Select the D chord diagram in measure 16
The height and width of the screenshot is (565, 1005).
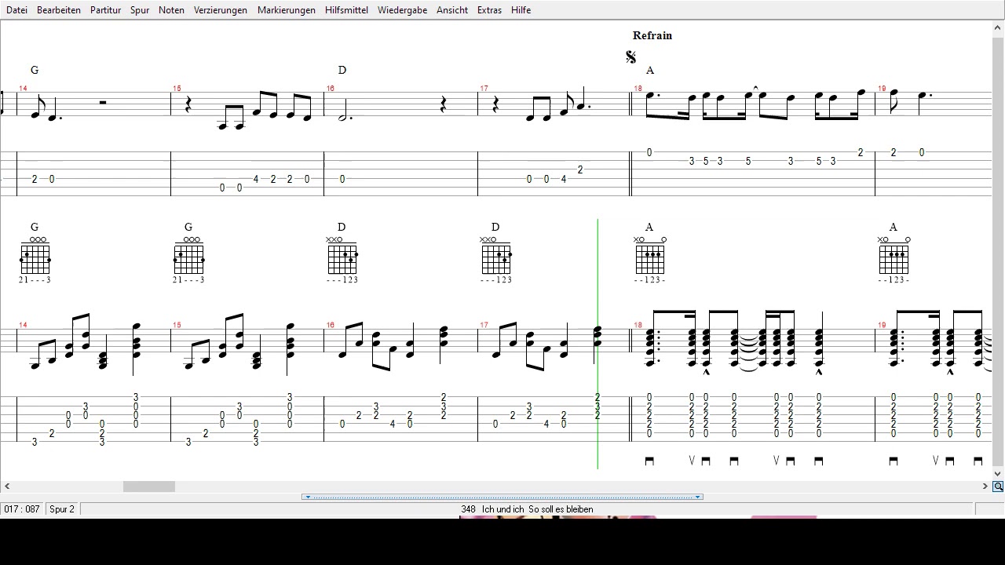(342, 255)
